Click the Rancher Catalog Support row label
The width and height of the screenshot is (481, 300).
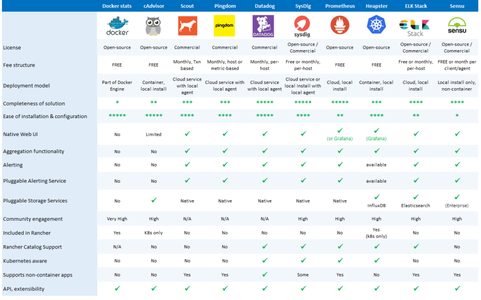pos(32,247)
